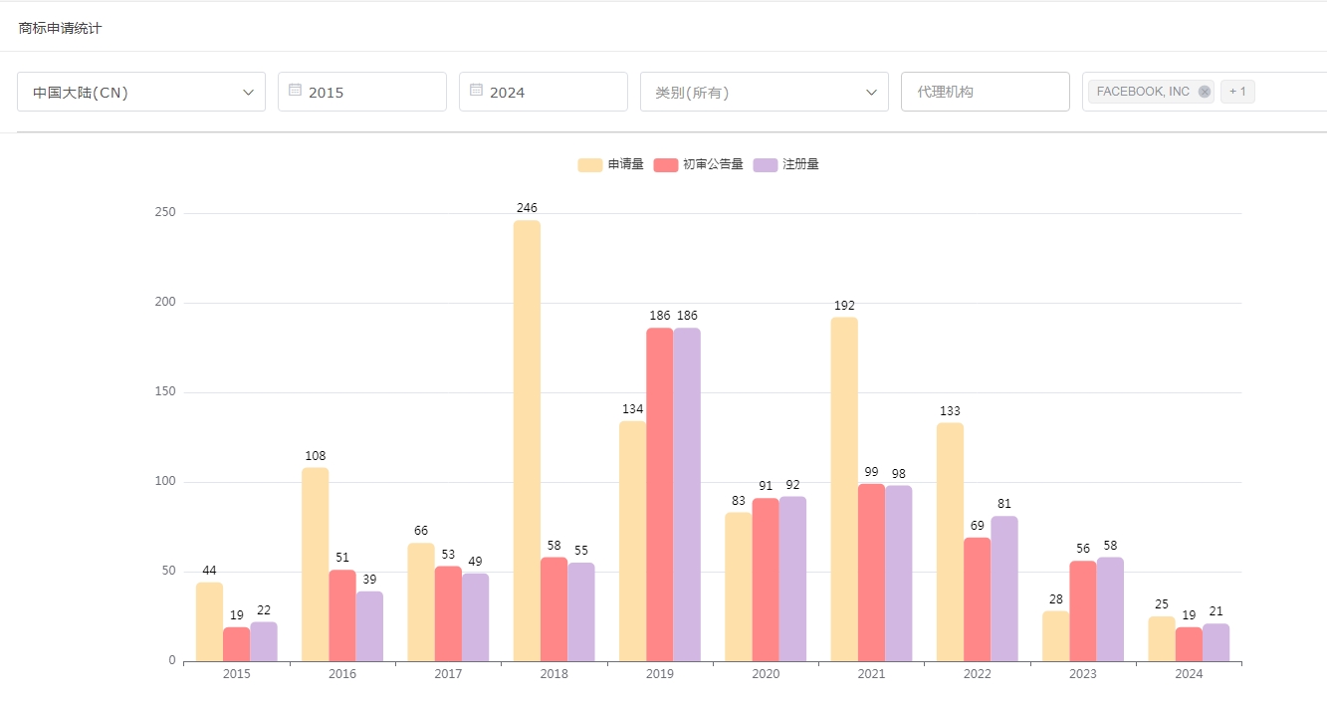Click the 2019 初审公告量 red bar
Screen dimensions: 1327x711
(x=659, y=494)
